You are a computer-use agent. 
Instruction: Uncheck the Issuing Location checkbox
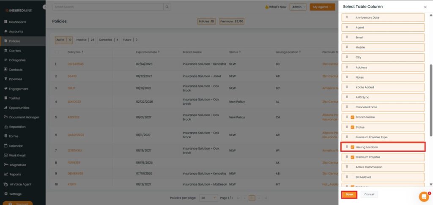[x=352, y=147]
